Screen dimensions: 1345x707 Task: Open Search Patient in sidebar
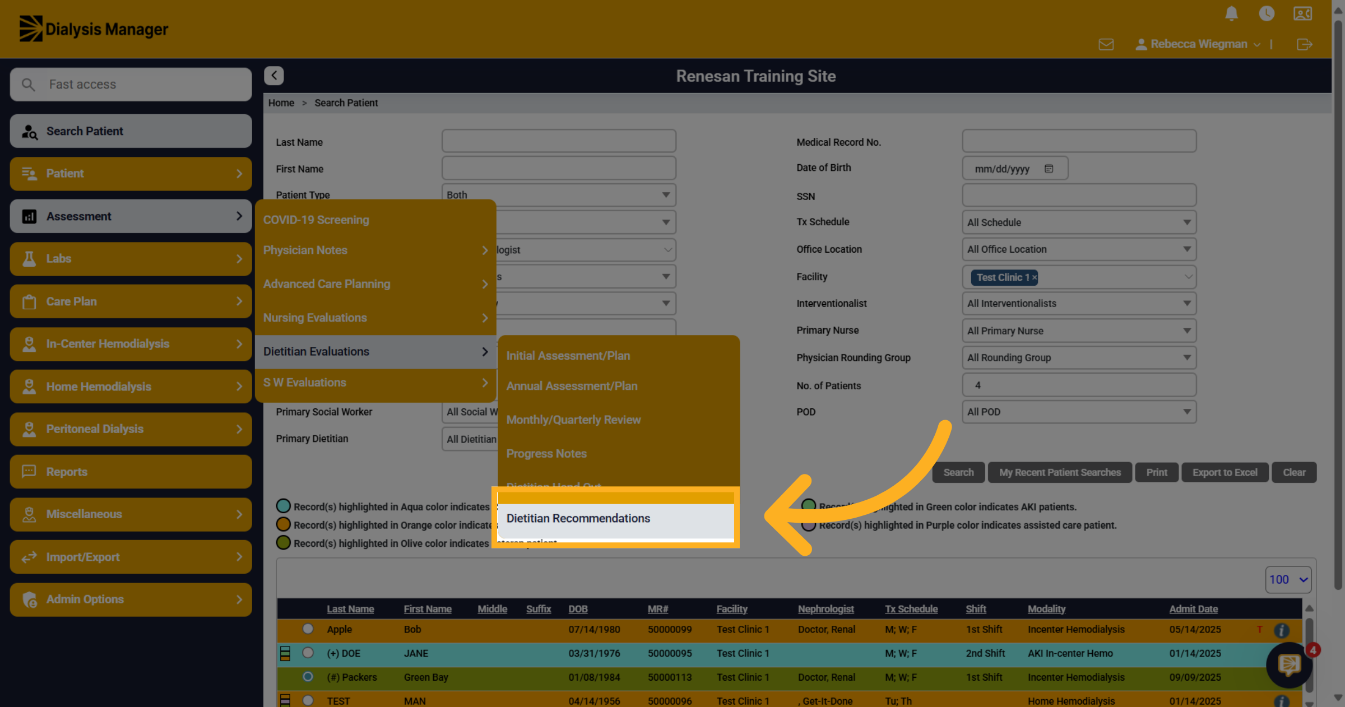pyautogui.click(x=131, y=131)
